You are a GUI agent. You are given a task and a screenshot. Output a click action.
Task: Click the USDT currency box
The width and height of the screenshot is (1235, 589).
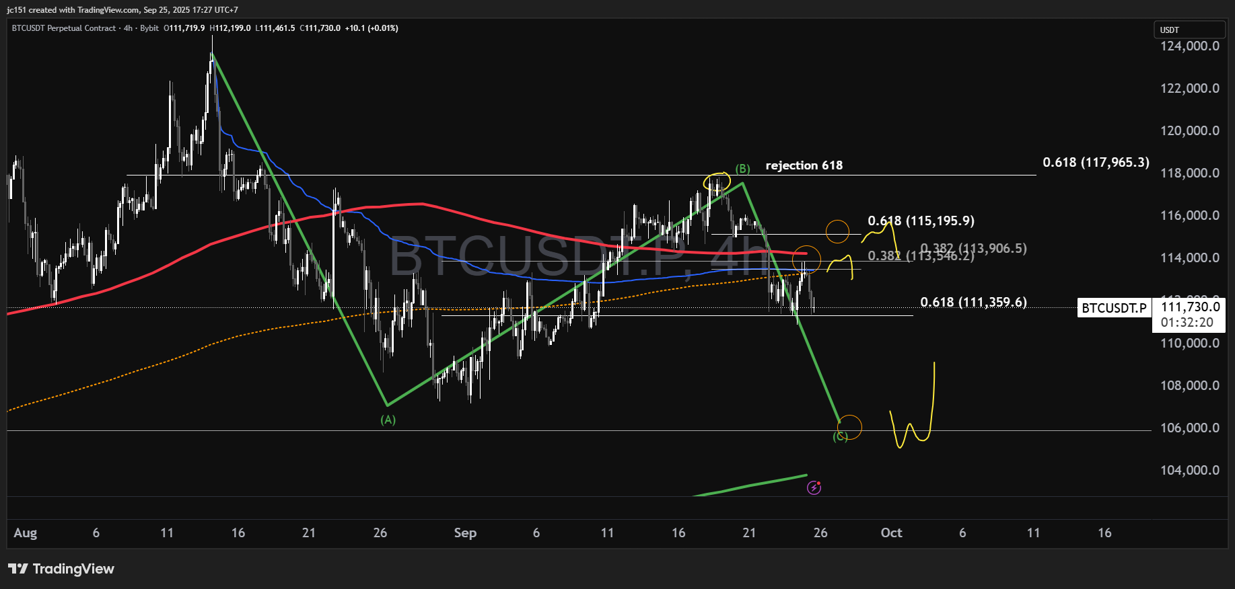[x=1189, y=30]
